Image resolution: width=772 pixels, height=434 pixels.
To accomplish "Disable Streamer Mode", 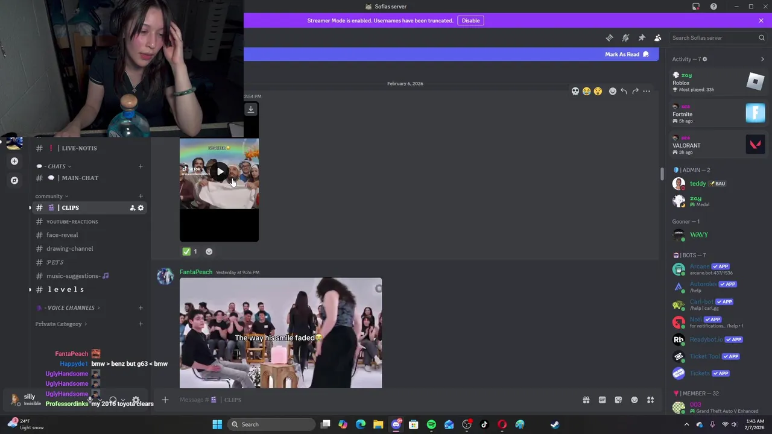I will (470, 20).
